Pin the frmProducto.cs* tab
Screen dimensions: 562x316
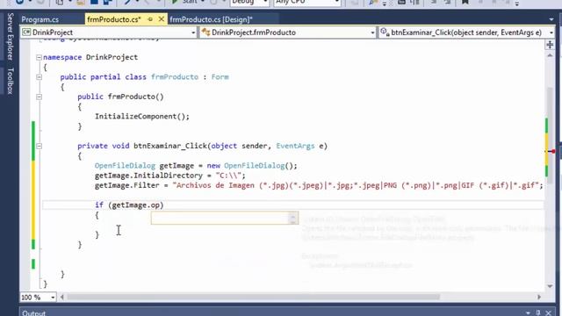[x=150, y=19]
